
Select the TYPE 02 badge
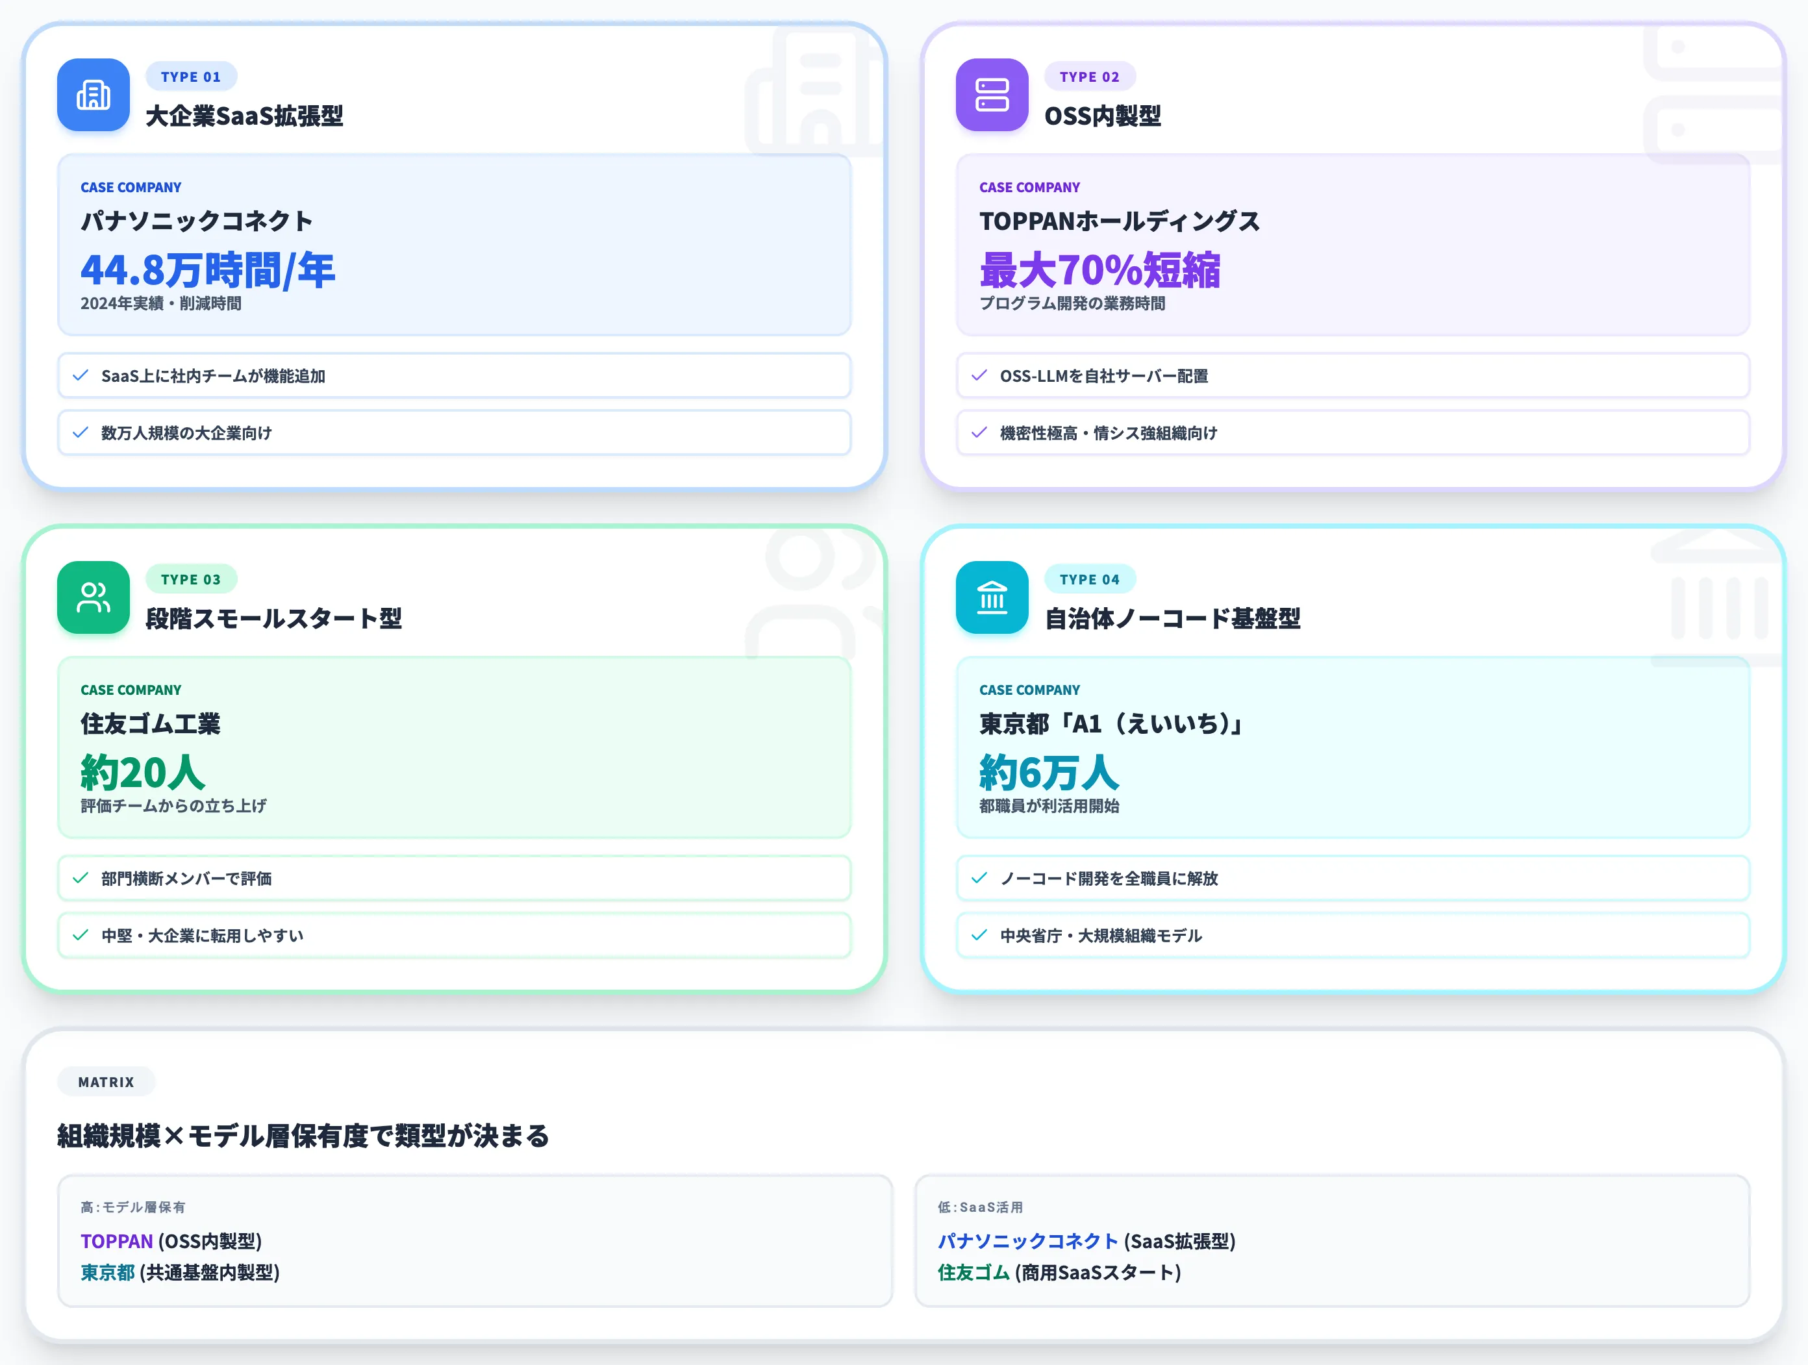[x=1090, y=77]
